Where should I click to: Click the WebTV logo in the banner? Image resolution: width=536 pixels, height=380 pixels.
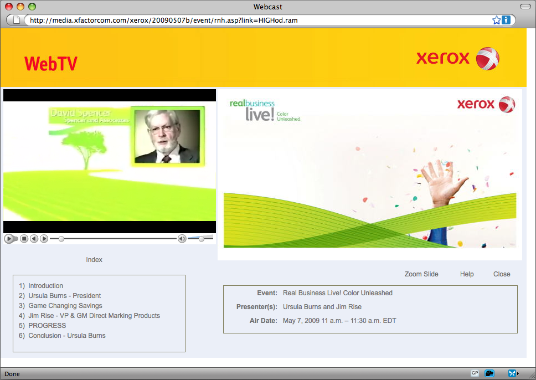[51, 64]
